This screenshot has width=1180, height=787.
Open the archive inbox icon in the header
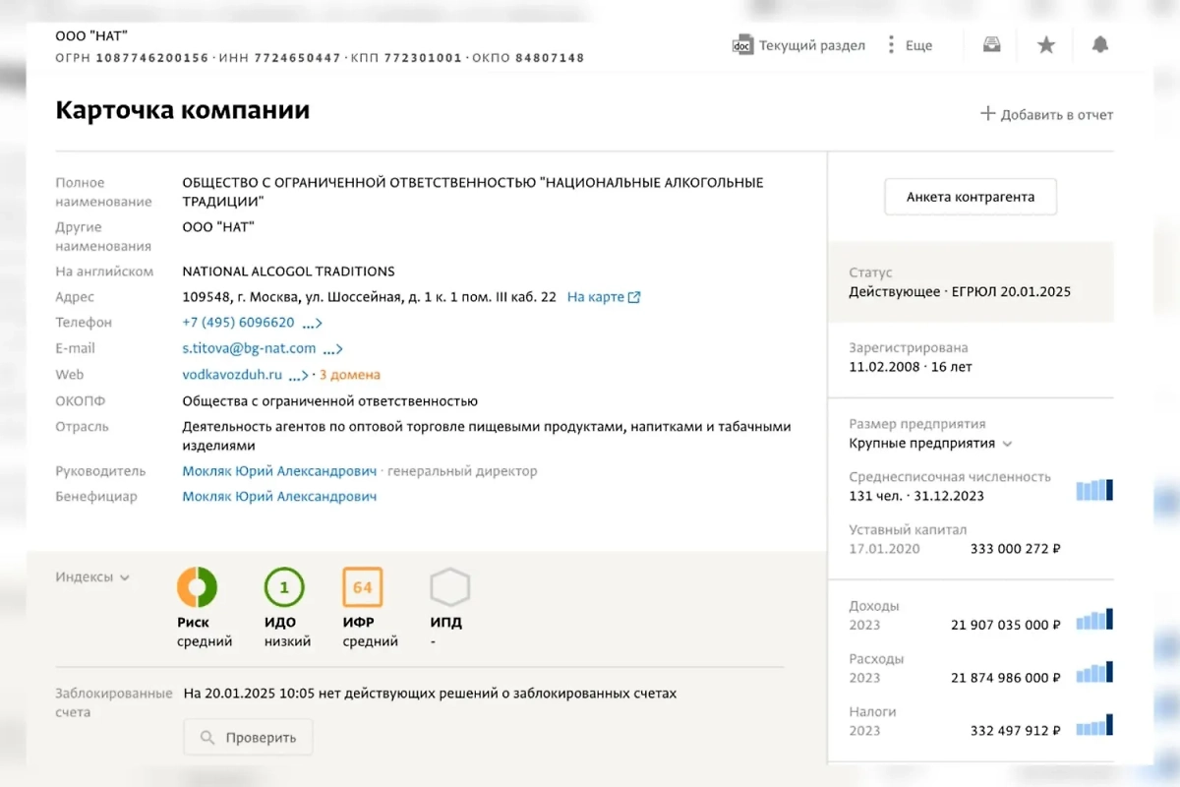point(991,44)
